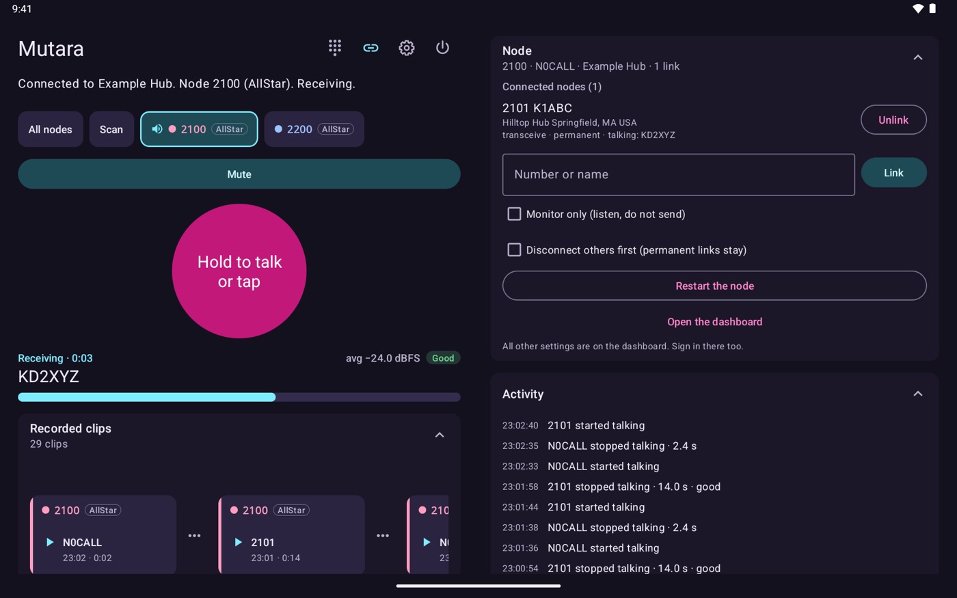Unlink node 2101 K1ABC
Viewport: 957px width, 598px height.
pos(893,120)
